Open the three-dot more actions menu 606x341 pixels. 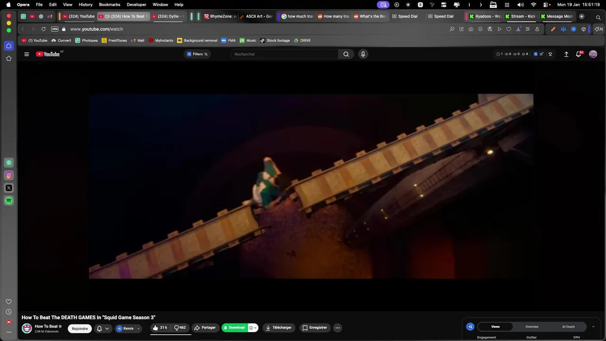click(337, 328)
